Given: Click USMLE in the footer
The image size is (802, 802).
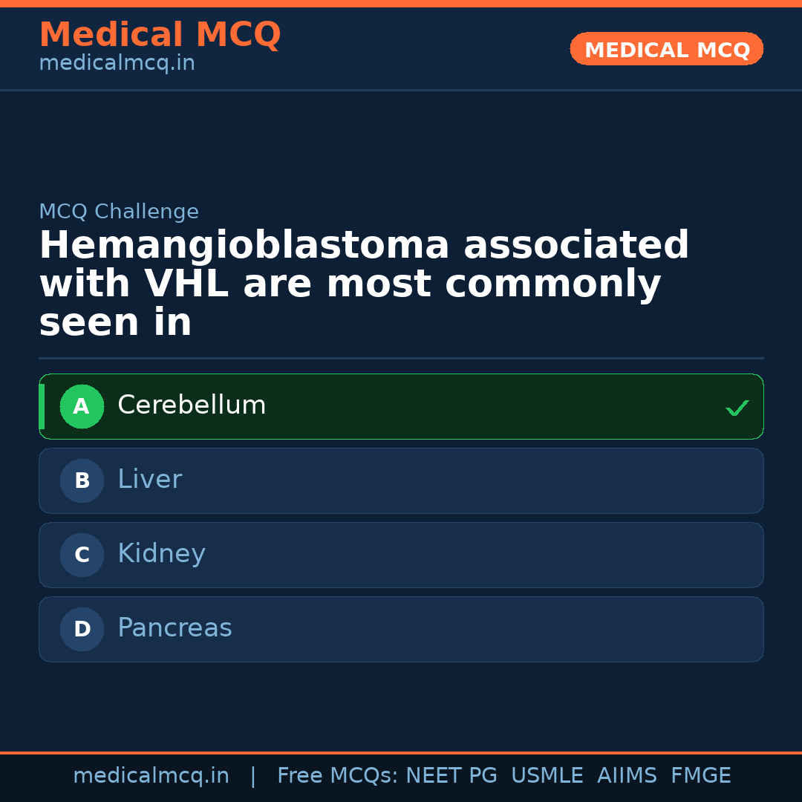Looking at the screenshot, I should [x=547, y=776].
